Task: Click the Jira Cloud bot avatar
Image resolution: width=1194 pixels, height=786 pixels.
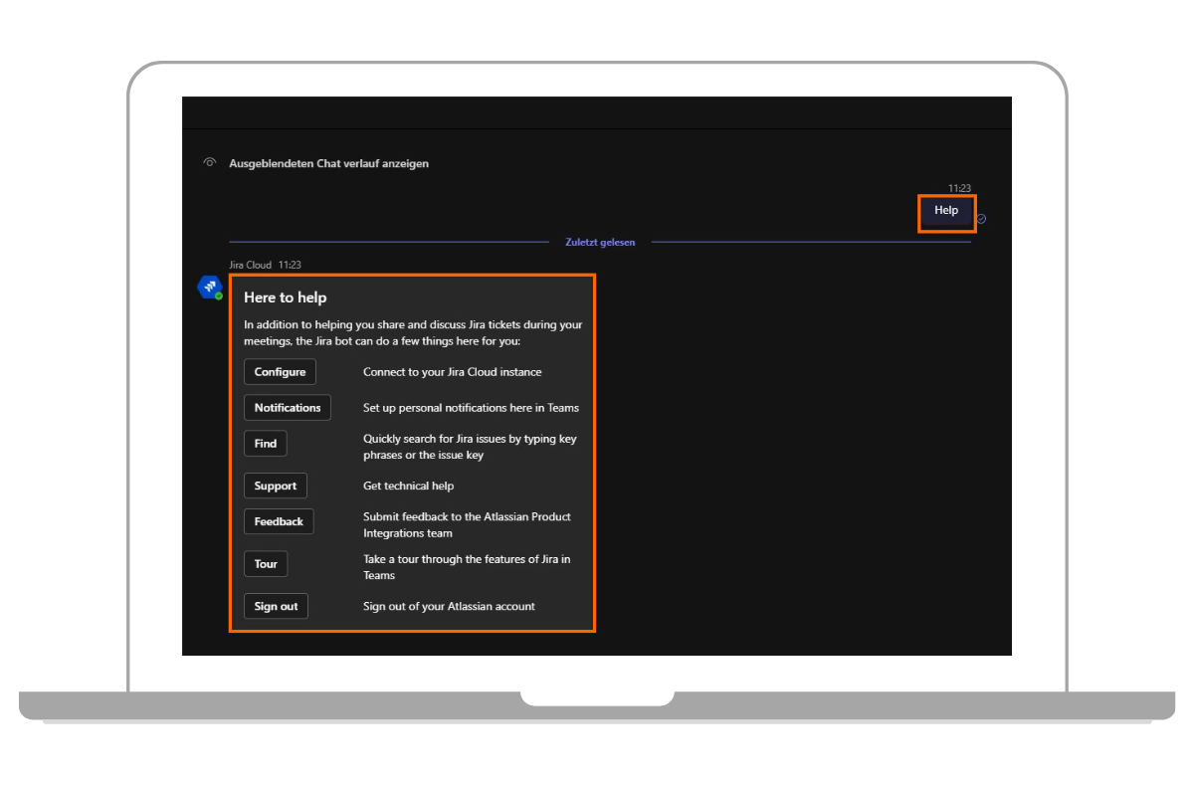Action: 209,287
